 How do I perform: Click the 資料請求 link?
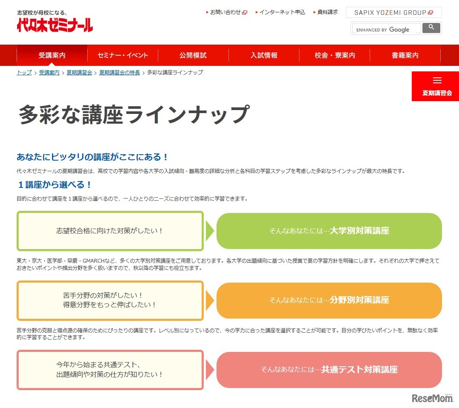(326, 12)
